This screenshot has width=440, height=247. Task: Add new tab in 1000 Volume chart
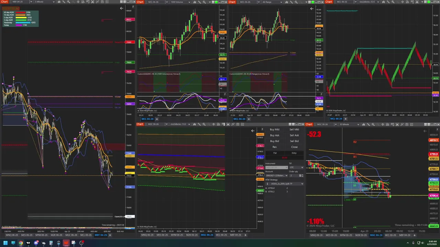pos(157,119)
